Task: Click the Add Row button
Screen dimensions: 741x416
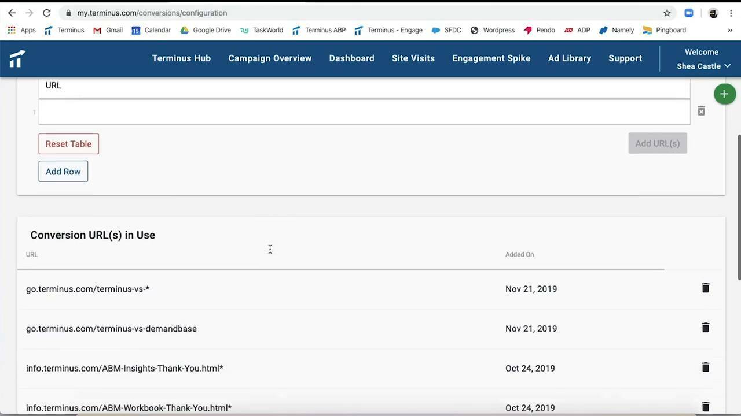Action: pyautogui.click(x=63, y=171)
